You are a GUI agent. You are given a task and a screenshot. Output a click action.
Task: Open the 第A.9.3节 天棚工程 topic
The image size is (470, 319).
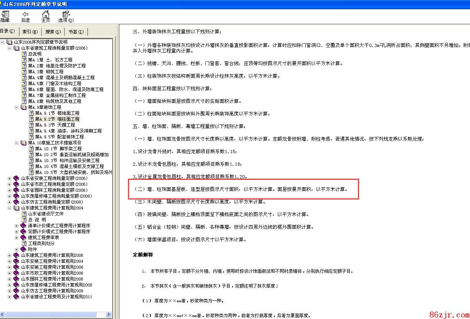click(x=55, y=125)
